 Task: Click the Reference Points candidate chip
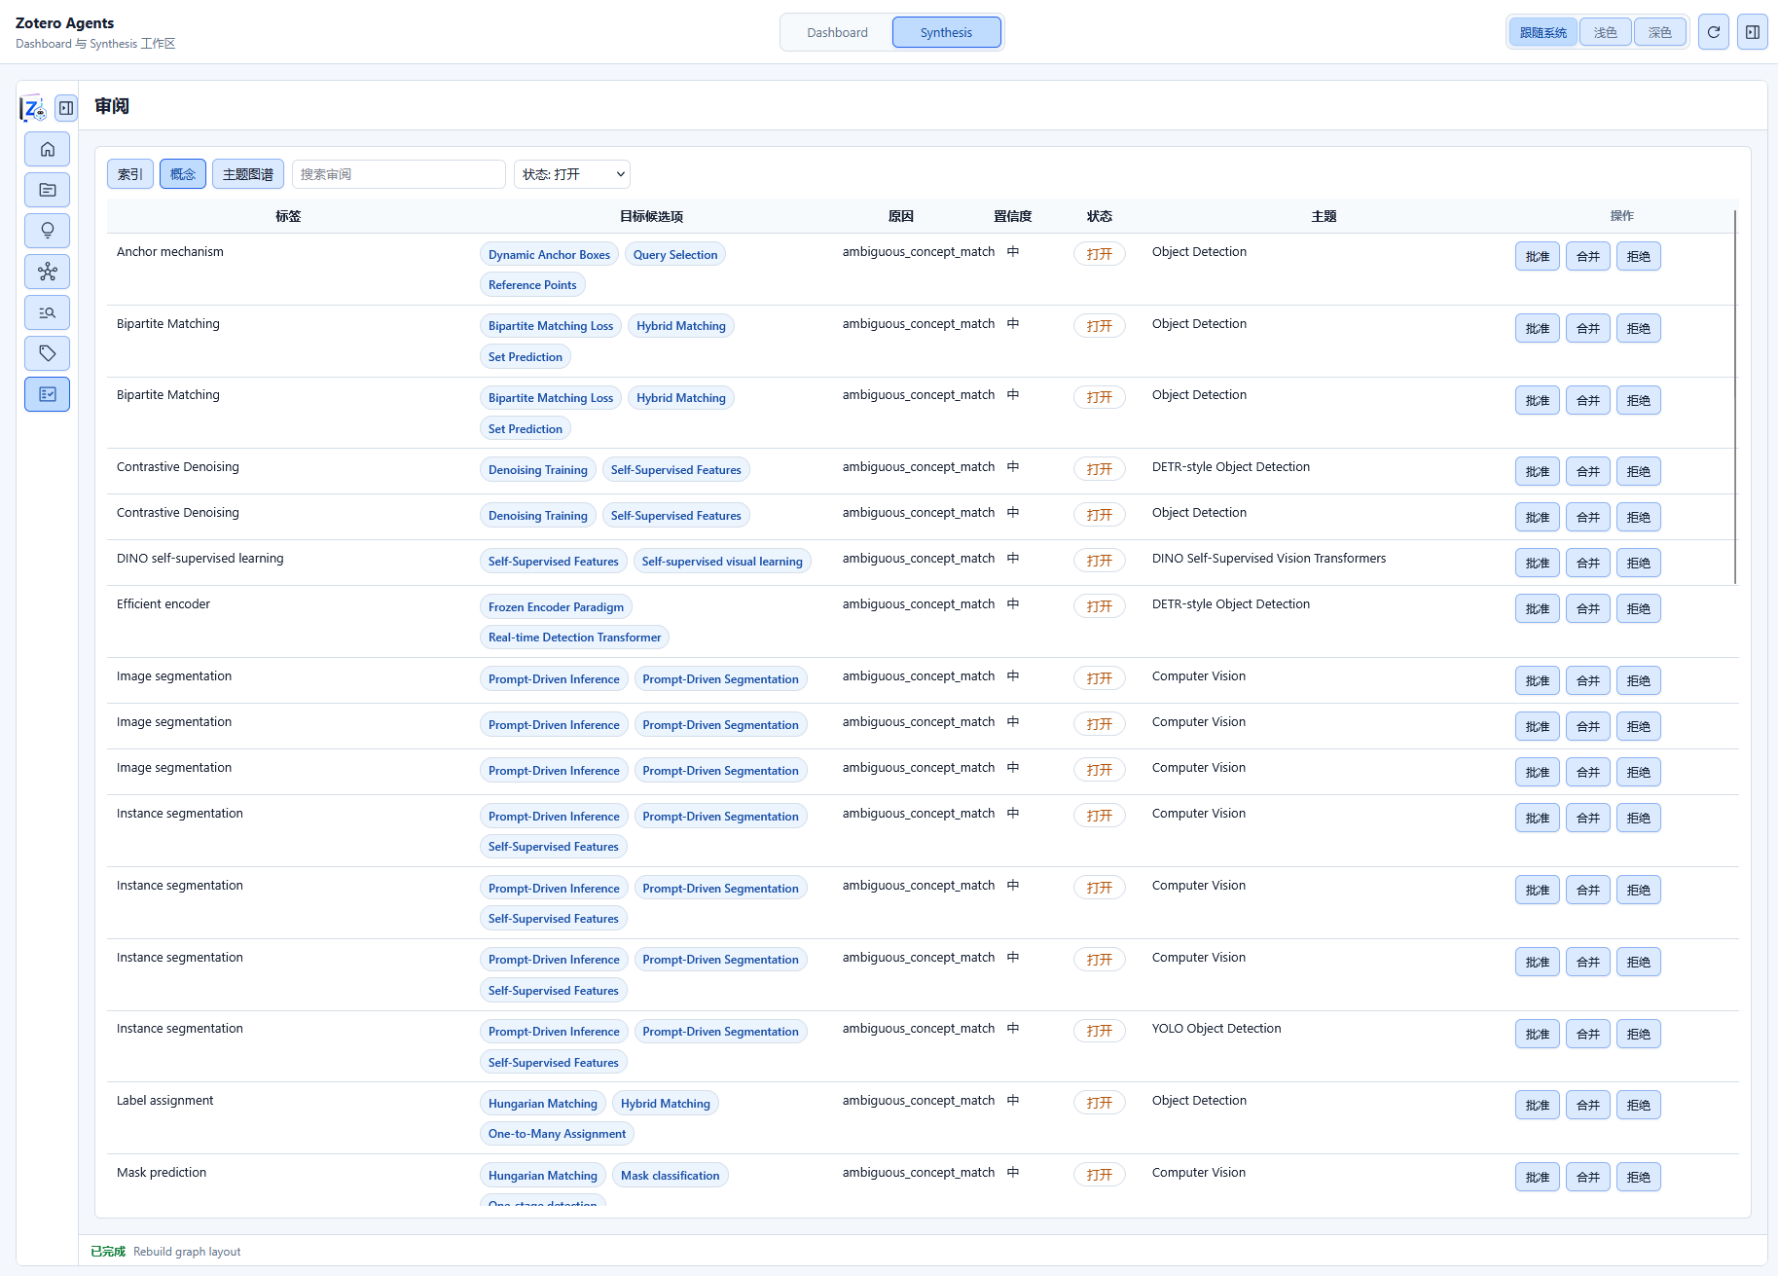click(x=532, y=285)
